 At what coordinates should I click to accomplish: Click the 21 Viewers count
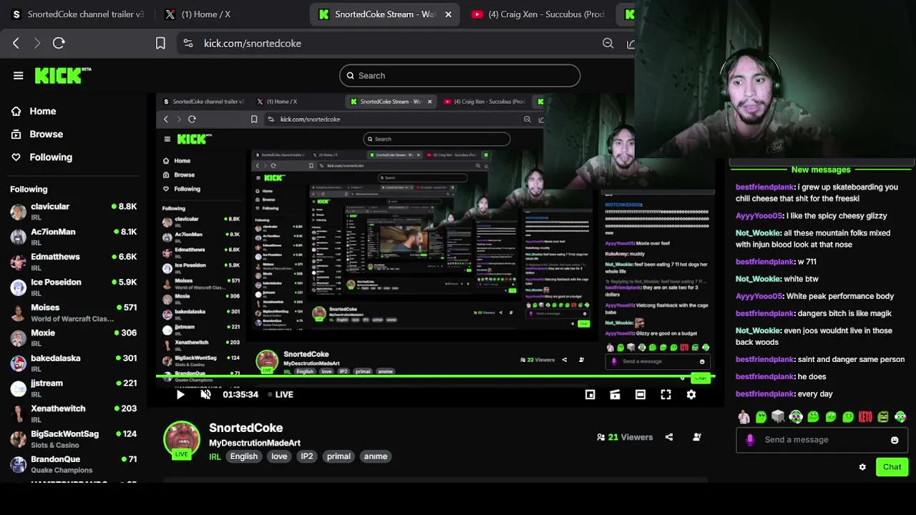630,437
